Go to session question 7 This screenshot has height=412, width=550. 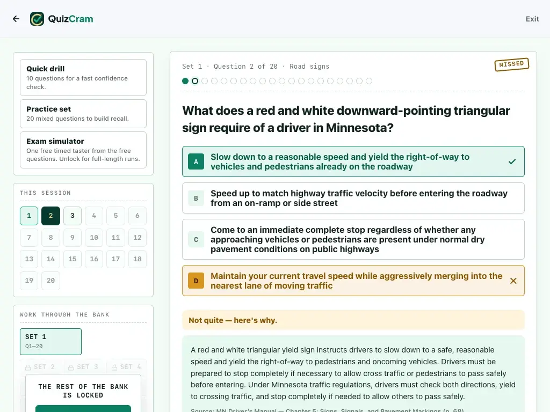tap(29, 238)
